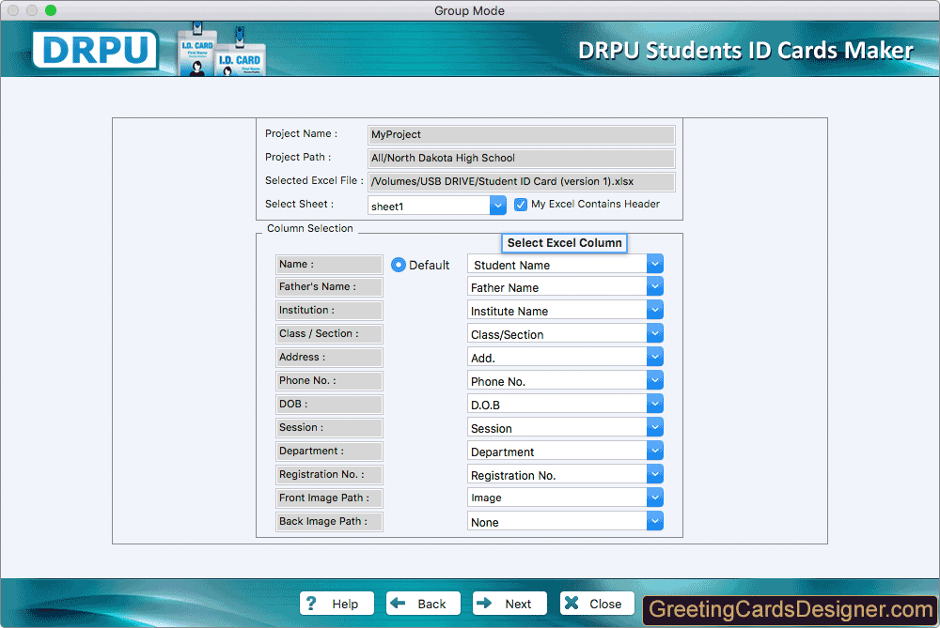Click the Close X icon
Viewport: 940px width, 628px height.
[572, 603]
